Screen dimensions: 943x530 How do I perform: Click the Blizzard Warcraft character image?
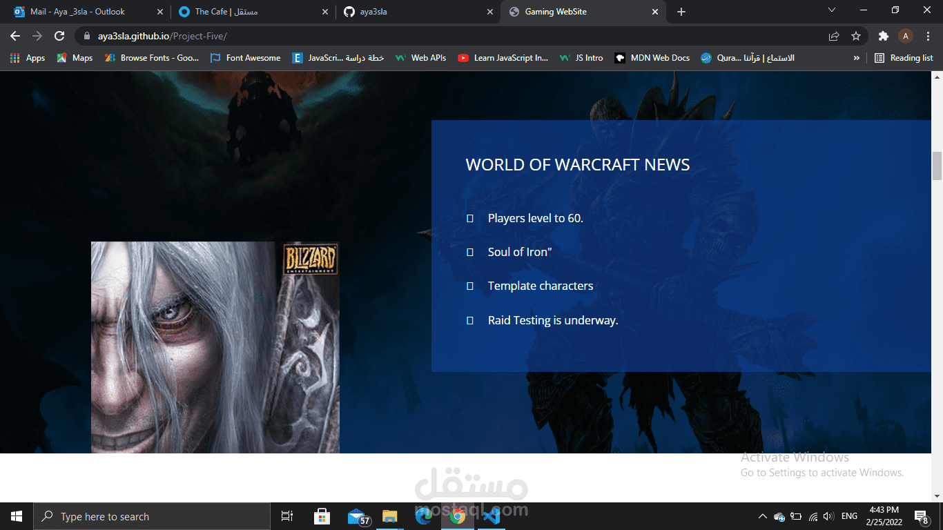click(x=215, y=347)
